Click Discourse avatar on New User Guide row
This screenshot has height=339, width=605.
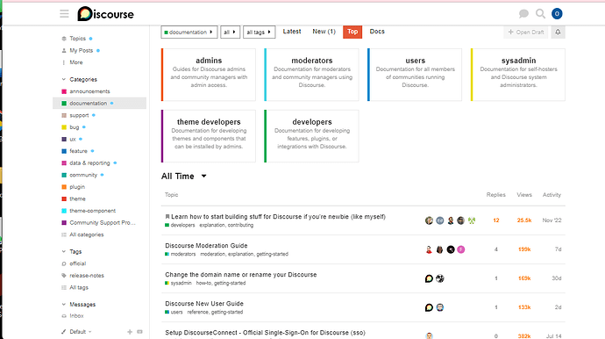click(x=429, y=307)
